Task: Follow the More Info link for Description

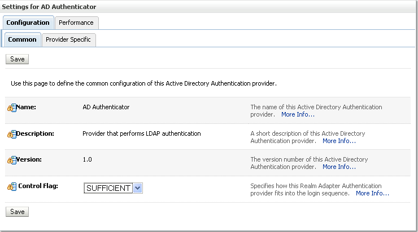Action: tap(339, 141)
